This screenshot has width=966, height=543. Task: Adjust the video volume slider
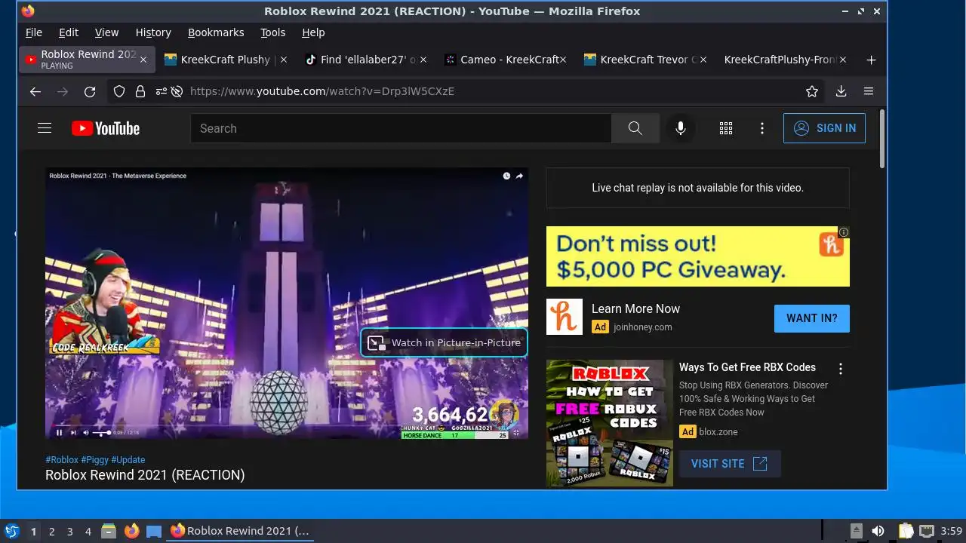click(101, 432)
